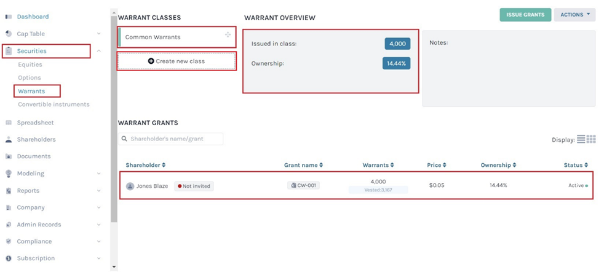Expand the Admin Records chevron

[98, 225]
